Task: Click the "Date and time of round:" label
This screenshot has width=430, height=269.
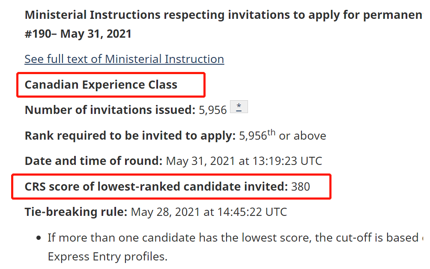Action: coord(93,161)
